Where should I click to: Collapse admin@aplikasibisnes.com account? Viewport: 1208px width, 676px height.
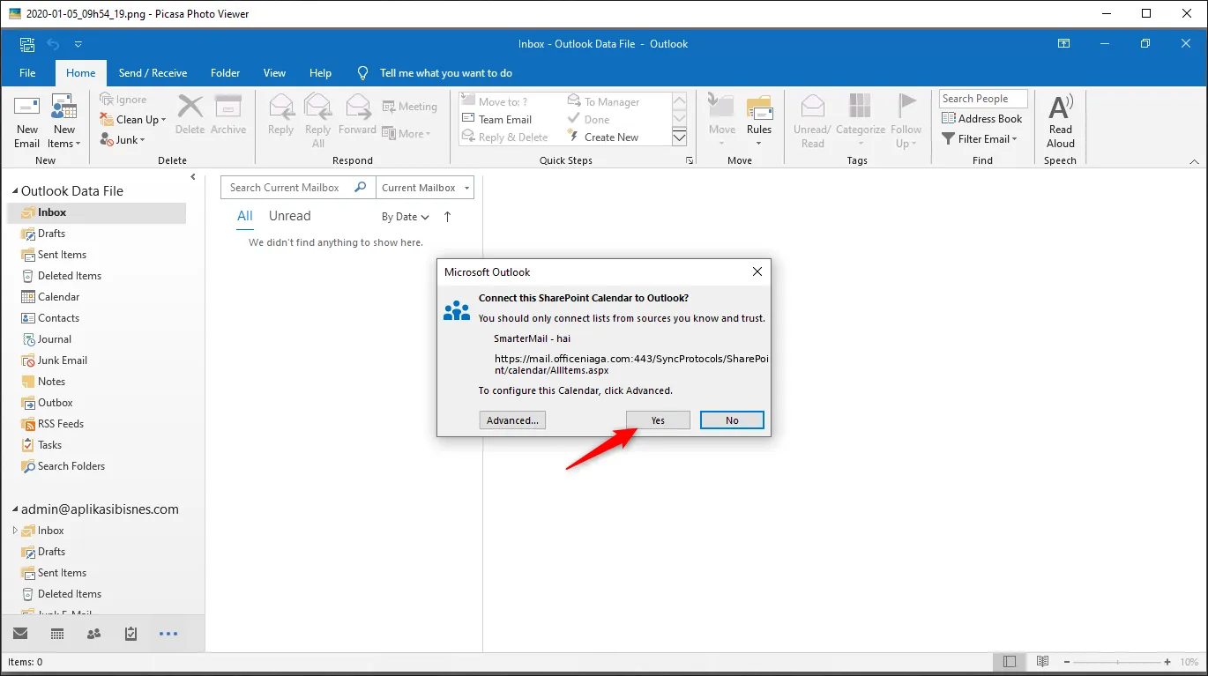pyautogui.click(x=15, y=509)
